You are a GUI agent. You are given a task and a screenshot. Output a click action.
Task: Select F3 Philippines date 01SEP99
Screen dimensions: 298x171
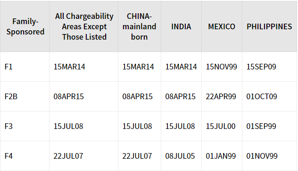coord(261,126)
